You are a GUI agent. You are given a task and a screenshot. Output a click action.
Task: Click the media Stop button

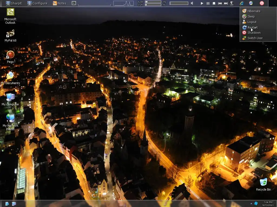click(x=214, y=3)
